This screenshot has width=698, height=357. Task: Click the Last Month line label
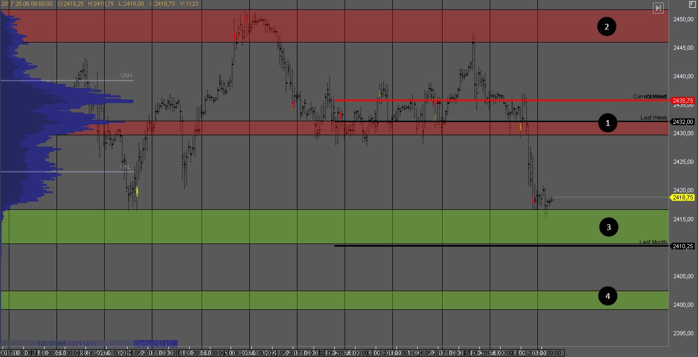click(x=653, y=242)
